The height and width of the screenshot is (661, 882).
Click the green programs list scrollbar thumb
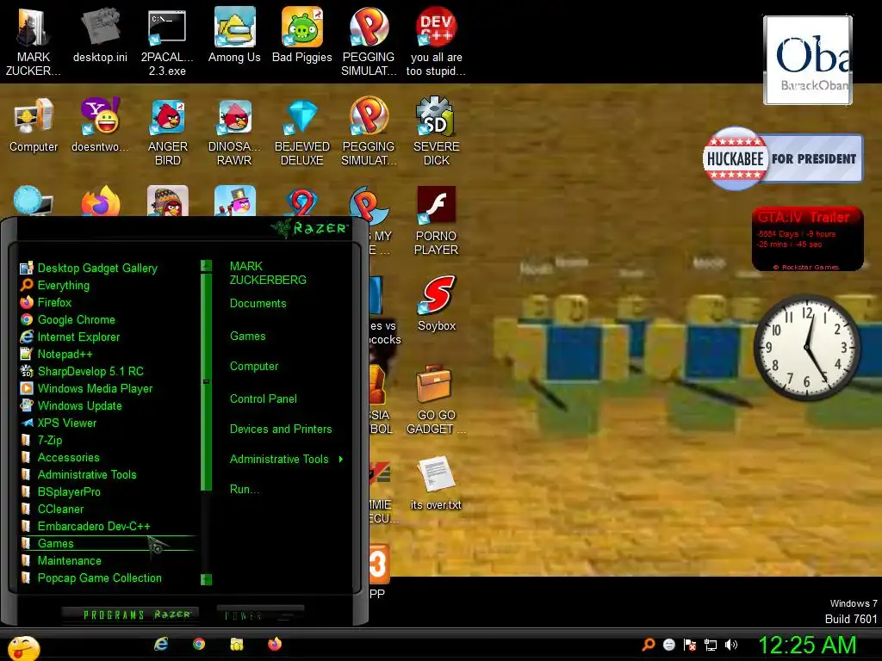[x=207, y=381]
